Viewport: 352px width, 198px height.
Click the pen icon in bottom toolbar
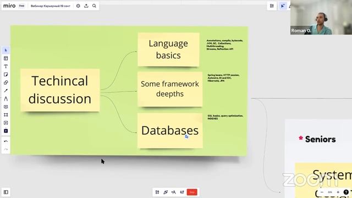pyautogui.click(x=166, y=192)
